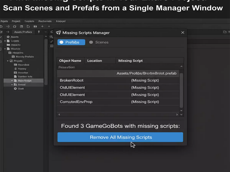The height and width of the screenshot is (172, 230).
Task: Click the paper plane icon in Manager title
Action: [x=58, y=33]
